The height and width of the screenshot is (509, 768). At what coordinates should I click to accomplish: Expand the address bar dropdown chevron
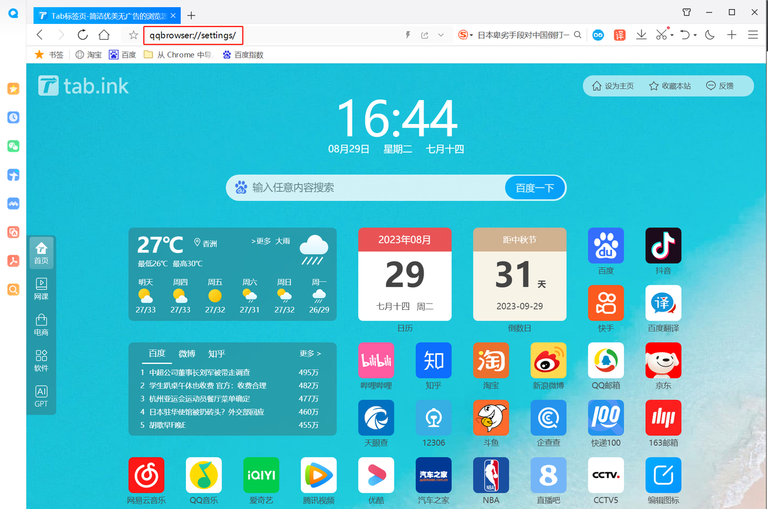pos(441,35)
